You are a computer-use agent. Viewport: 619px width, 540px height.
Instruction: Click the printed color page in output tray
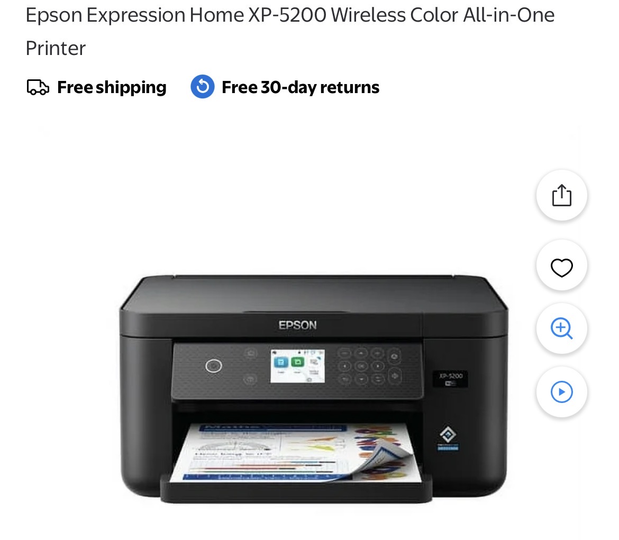pos(296,453)
